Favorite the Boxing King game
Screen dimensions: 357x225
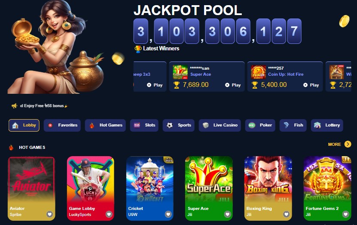[286, 214]
